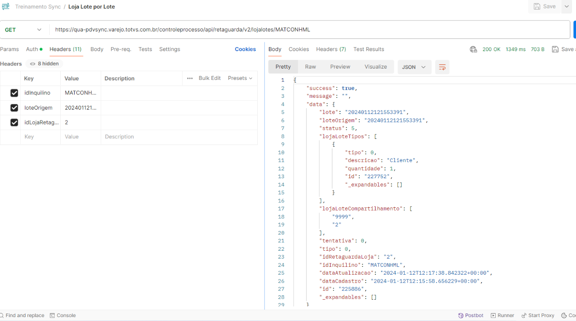
Task: Click the network globe icon beside 200 OK
Action: 473,49
